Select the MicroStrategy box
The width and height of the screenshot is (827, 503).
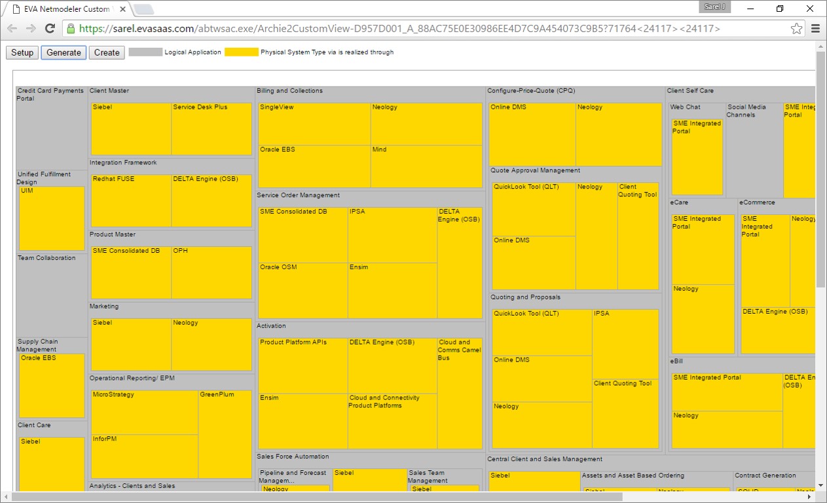point(145,413)
